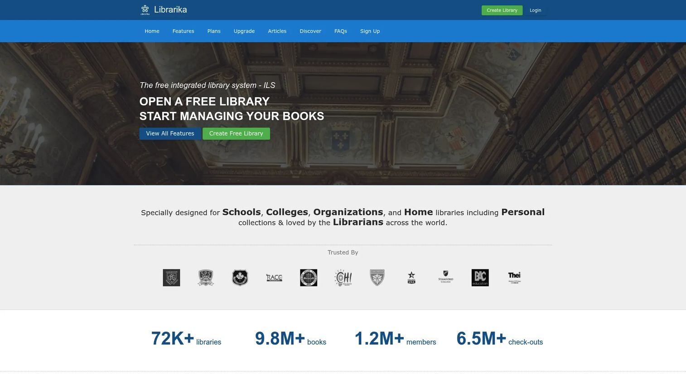Click the Librarika site name text

(170, 10)
